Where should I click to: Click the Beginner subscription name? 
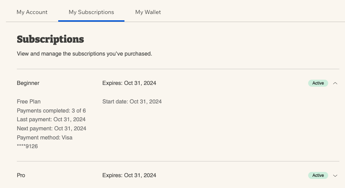click(28, 83)
